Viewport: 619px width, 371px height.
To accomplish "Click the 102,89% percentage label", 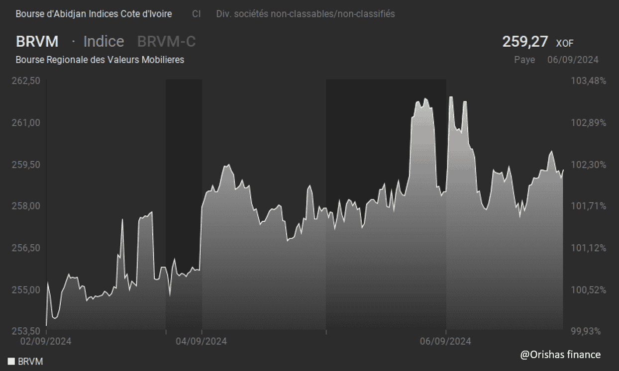I will pyautogui.click(x=590, y=122).
